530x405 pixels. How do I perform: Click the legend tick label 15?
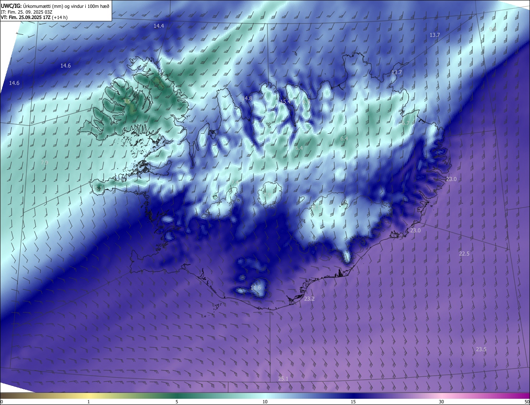coord(353,402)
